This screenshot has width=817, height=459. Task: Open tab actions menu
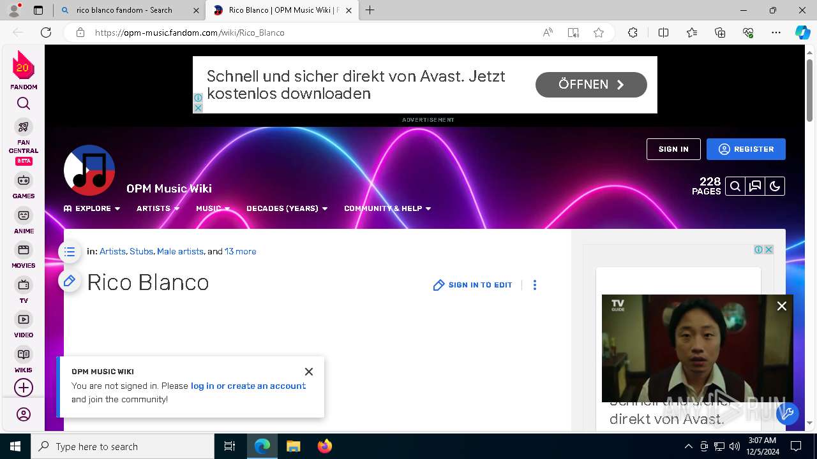click(x=38, y=10)
